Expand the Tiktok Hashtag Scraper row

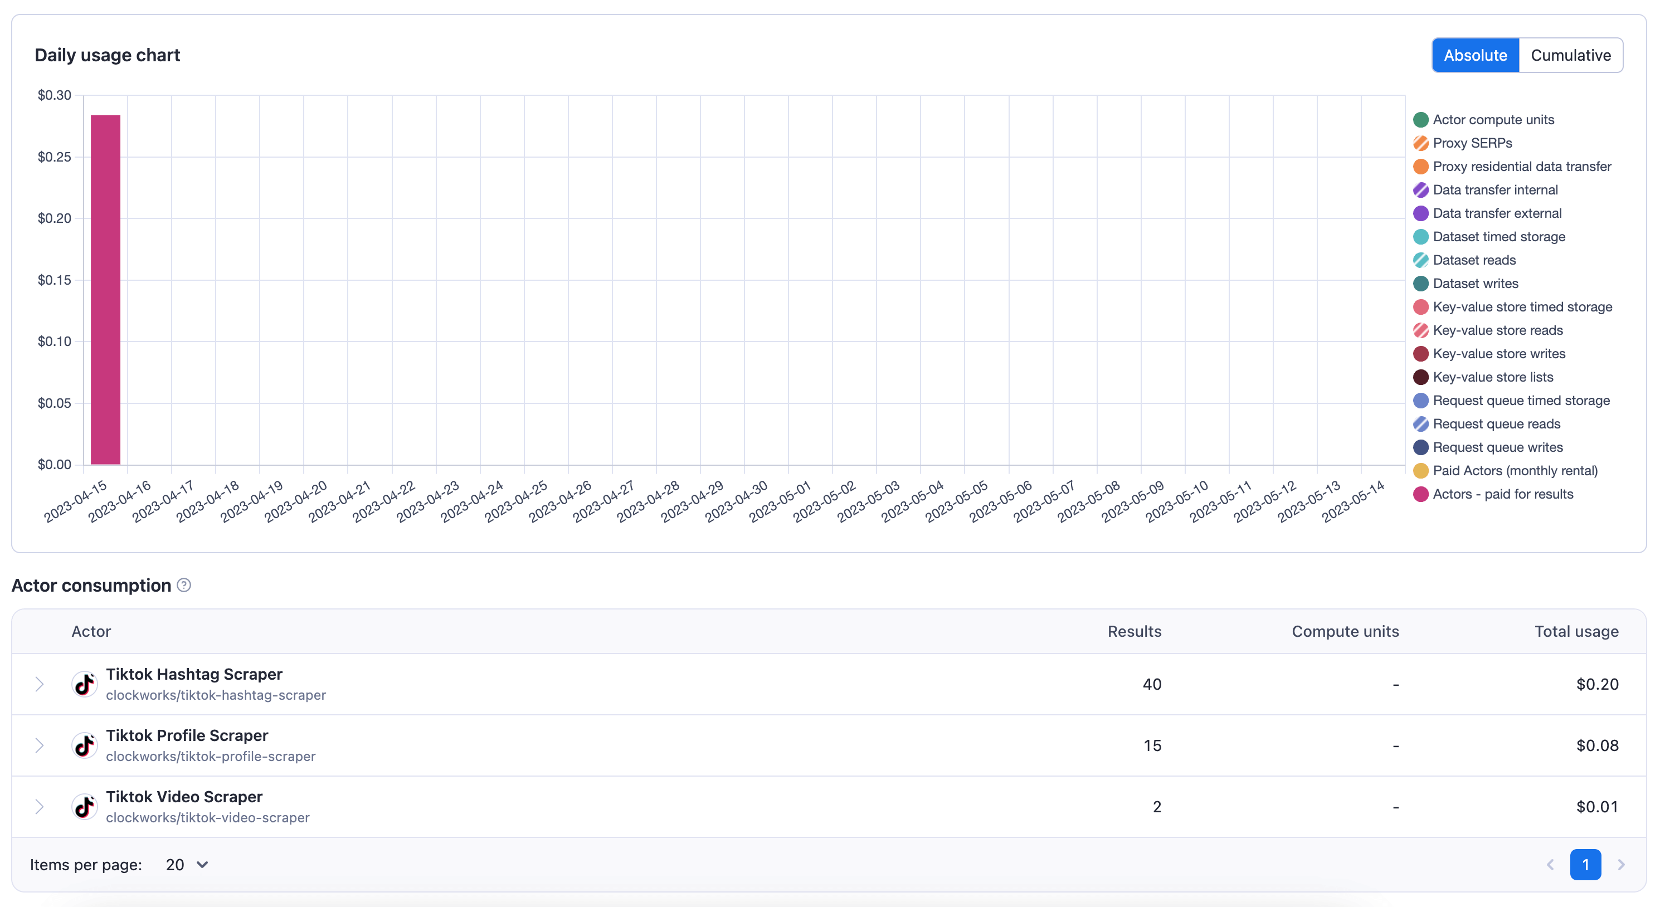coord(40,684)
